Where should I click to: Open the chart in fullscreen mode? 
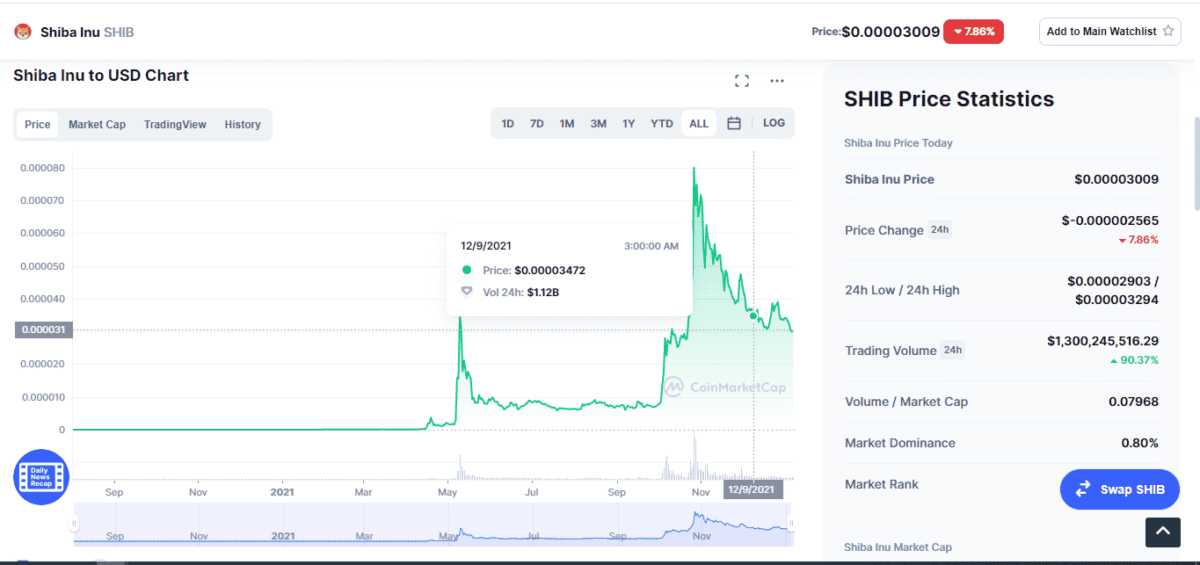point(742,81)
